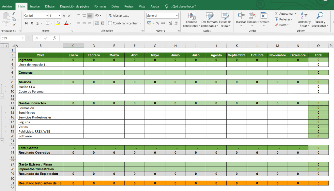Open Formato condicional menu
This screenshot has height=191, width=334.
(x=191, y=20)
